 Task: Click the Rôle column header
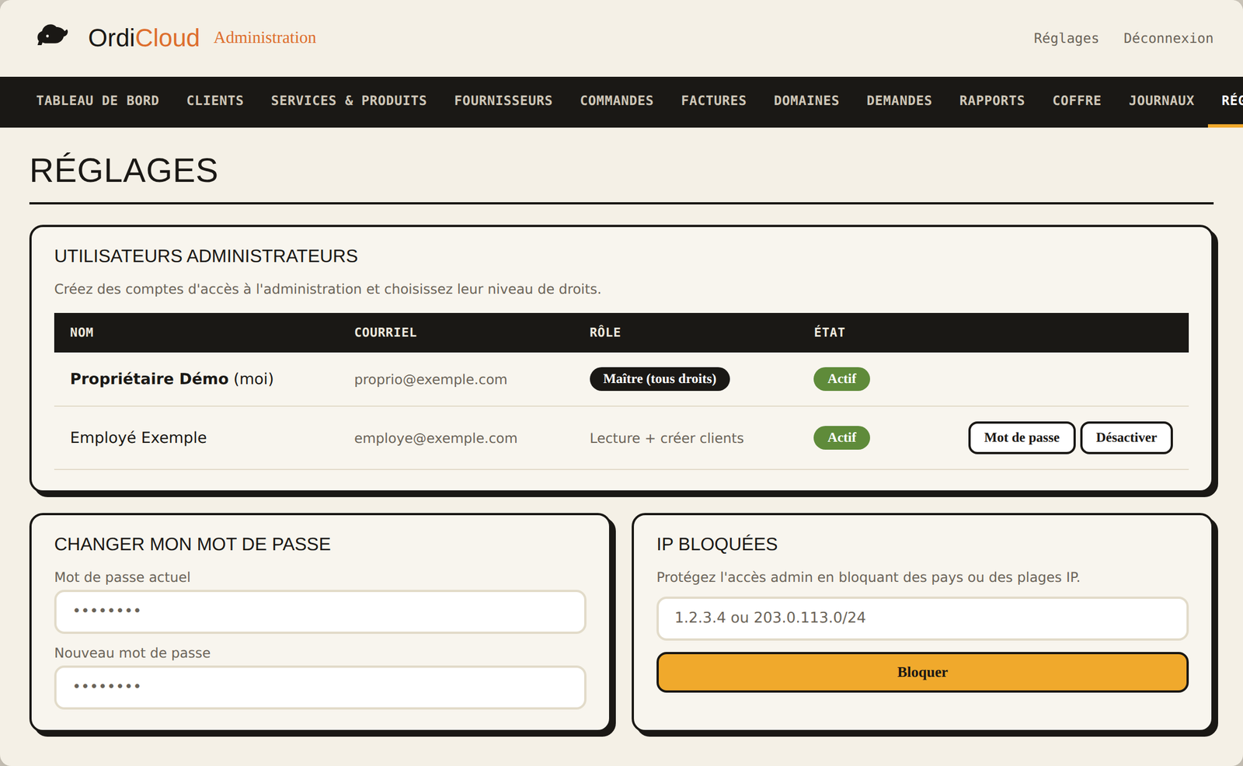[605, 333]
